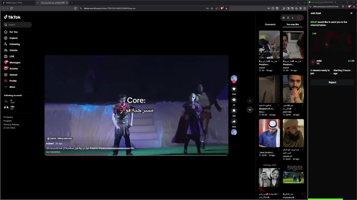Open Messages in the TikTok sidebar
Screen dimensions: 357x200
tap(13, 62)
